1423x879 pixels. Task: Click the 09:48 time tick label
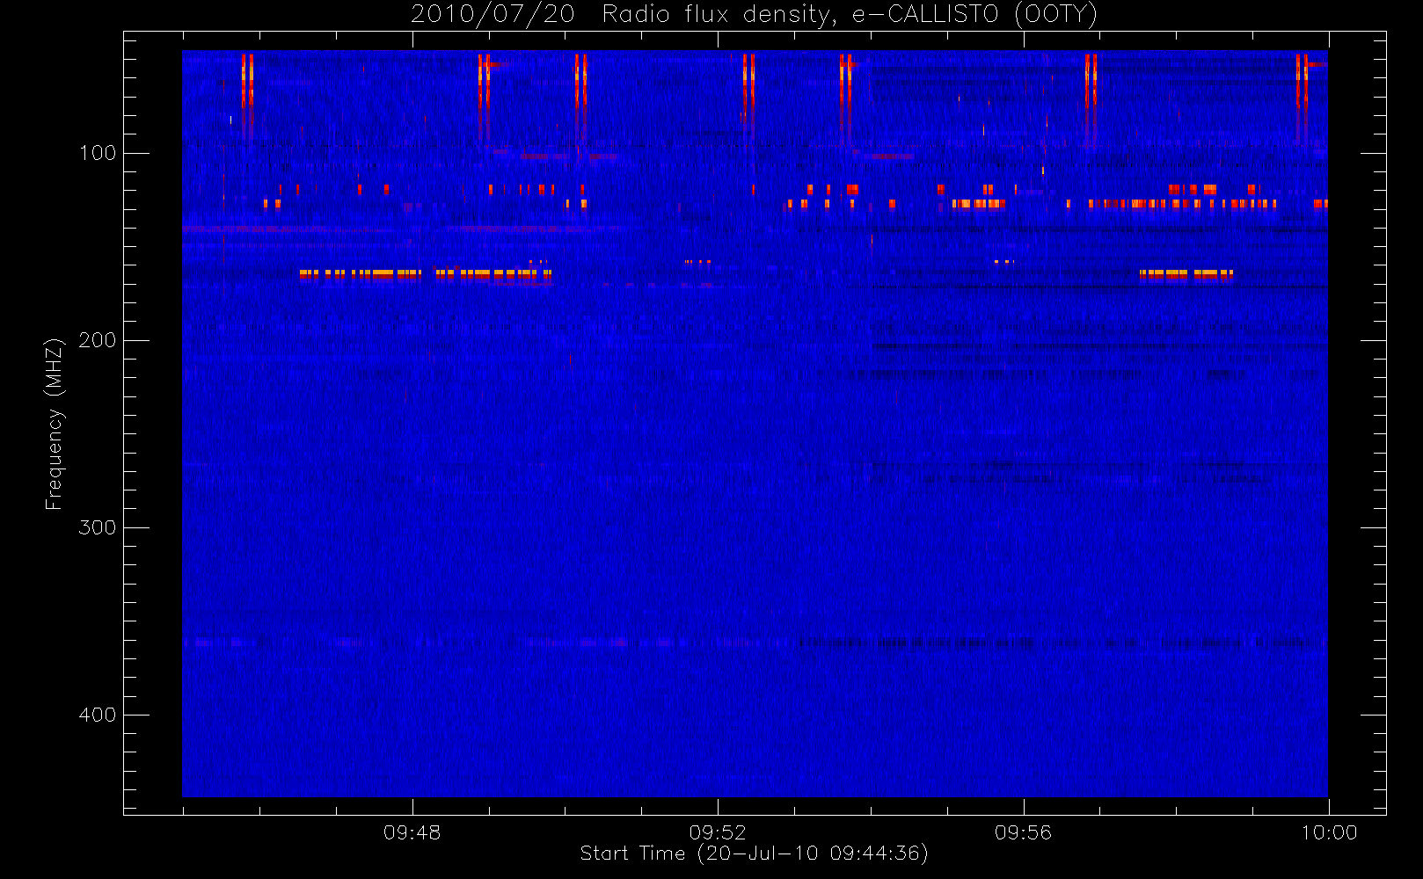[412, 832]
